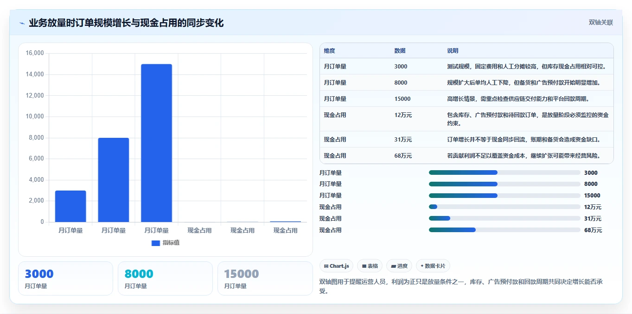Select the Chart.js tag chip

click(x=336, y=266)
